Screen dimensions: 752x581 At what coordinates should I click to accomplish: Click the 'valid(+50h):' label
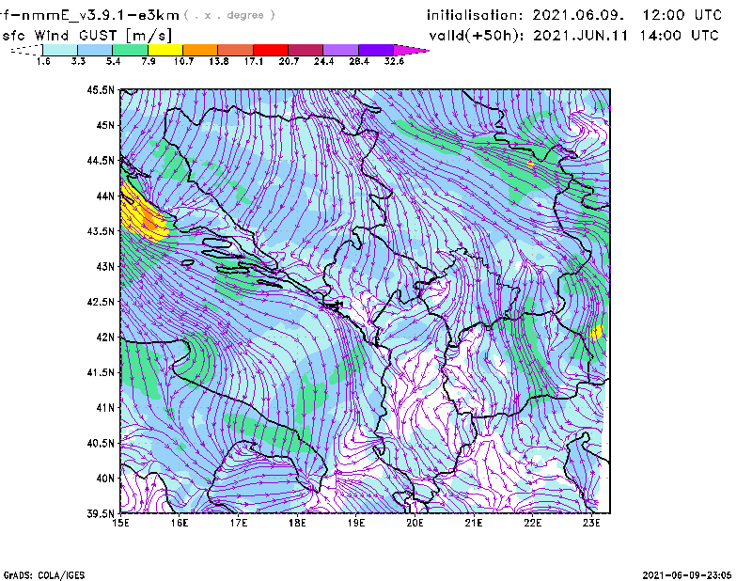[477, 36]
